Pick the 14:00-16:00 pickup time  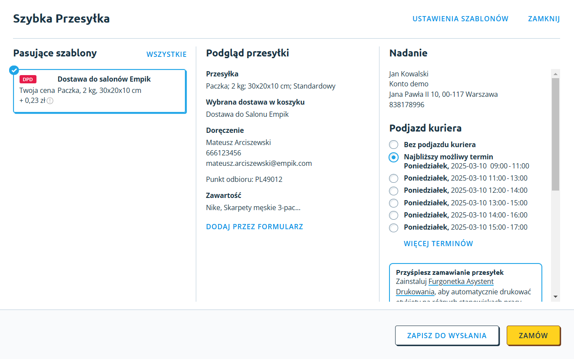click(393, 215)
